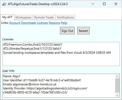The width and height of the screenshot is (122, 100).
Task: Minimize the AlgoFuturesTrader window
Action: (93, 4)
